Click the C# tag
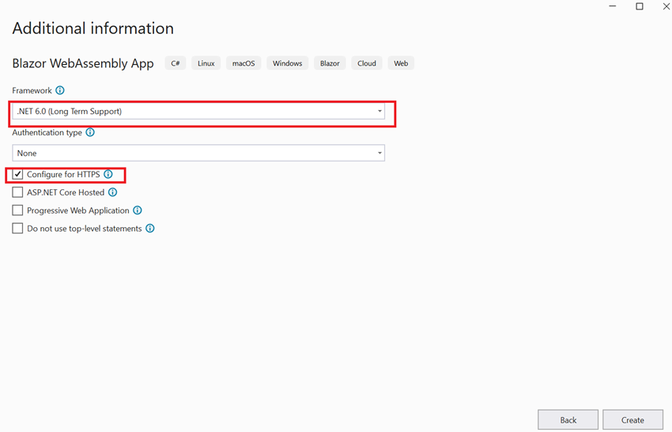Image resolution: width=672 pixels, height=432 pixels. [x=176, y=63]
